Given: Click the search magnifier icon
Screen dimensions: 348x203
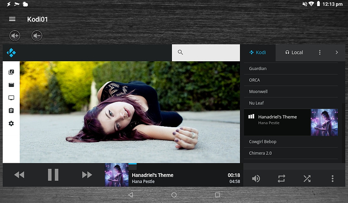Looking at the screenshot, I should (180, 52).
